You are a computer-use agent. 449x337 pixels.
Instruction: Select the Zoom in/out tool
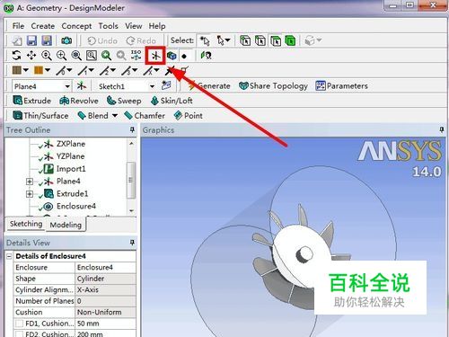47,56
